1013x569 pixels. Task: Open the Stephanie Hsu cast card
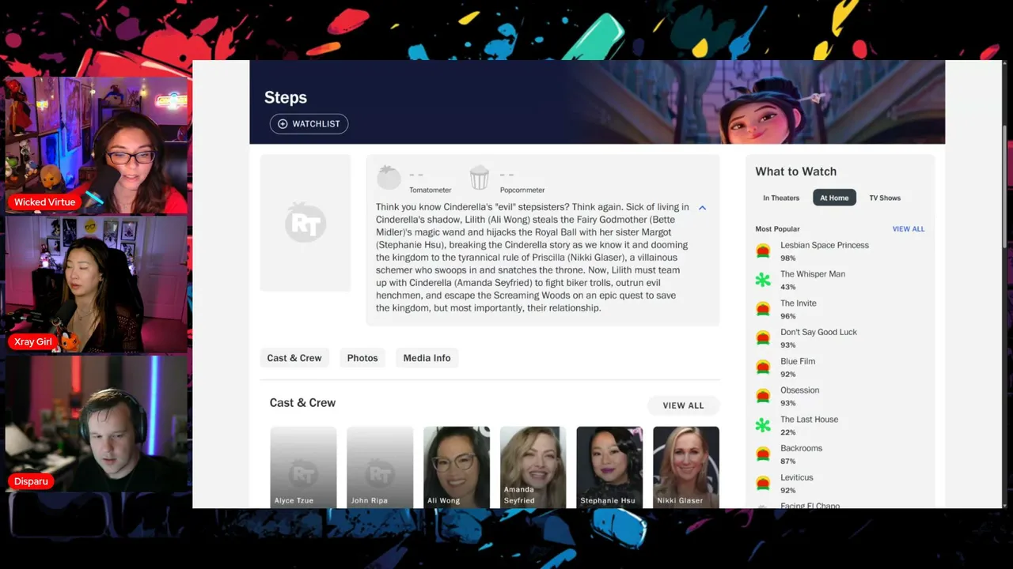coord(609,467)
